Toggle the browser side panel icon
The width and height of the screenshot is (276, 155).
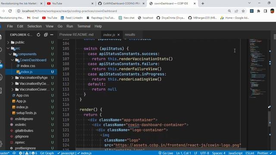point(265,11)
